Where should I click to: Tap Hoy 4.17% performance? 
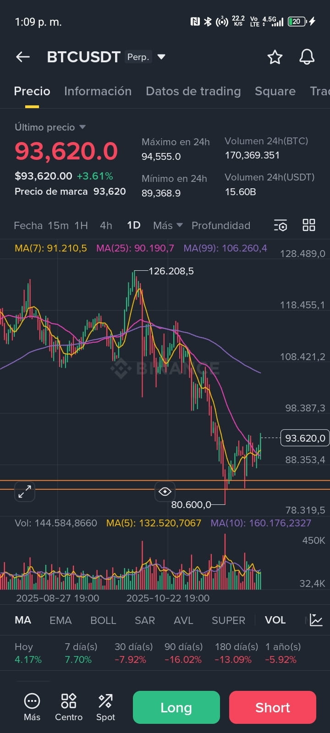28,653
